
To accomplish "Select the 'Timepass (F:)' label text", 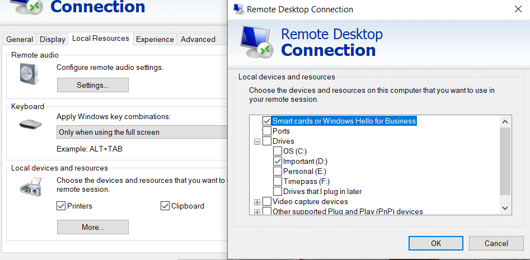I will click(307, 181).
